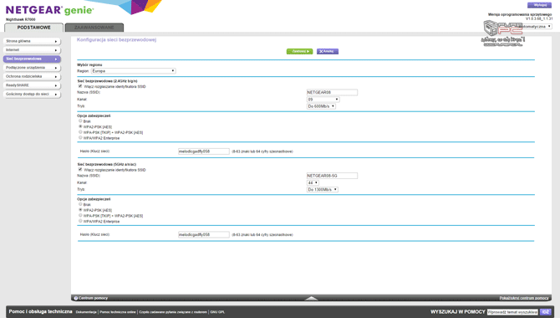Click the NETGEAR08-5G SSID name field
The image size is (560, 318).
point(332,176)
